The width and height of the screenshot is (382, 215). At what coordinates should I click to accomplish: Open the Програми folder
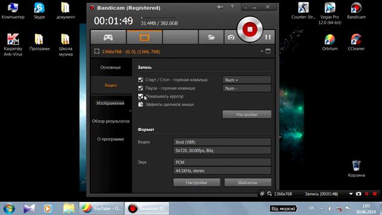point(39,42)
